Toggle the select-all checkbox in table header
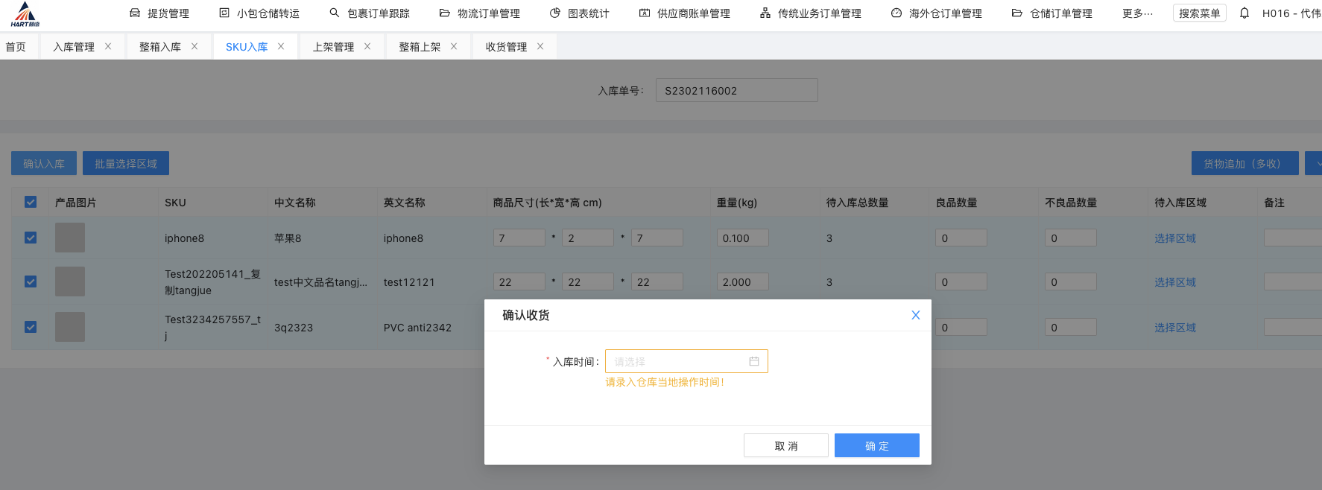The height and width of the screenshot is (490, 1322). [x=31, y=202]
